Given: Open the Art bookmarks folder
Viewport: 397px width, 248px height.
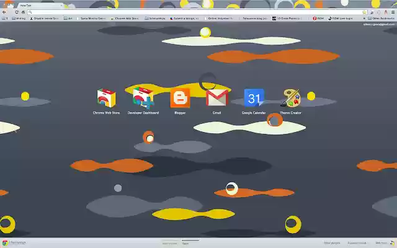Looking at the screenshot, I should pyautogui.click(x=68, y=19).
